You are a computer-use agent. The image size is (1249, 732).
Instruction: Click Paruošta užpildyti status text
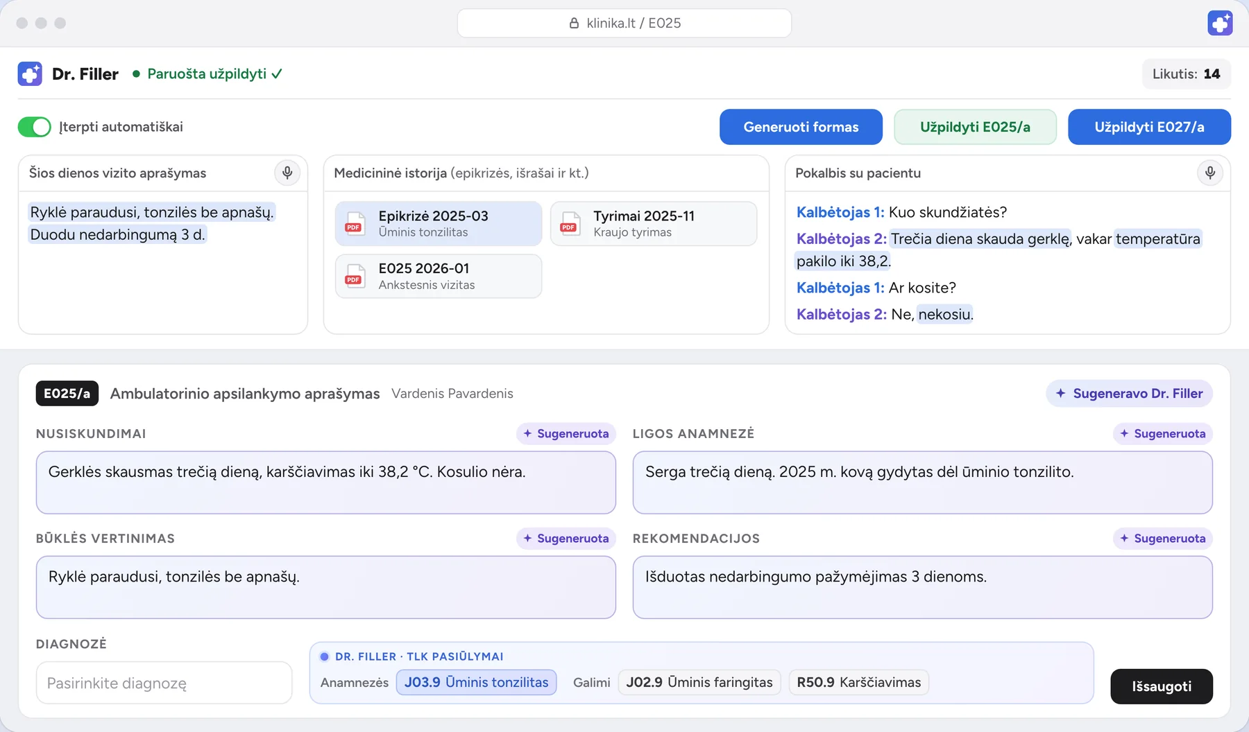(214, 73)
